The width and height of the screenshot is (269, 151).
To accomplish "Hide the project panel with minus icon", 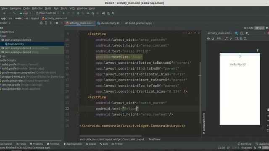I will 62,23.
